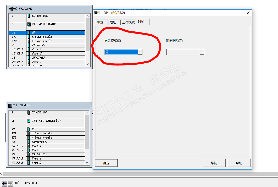Switch to the 工作模式 tab
The height and width of the screenshot is (187, 278).
pos(129,22)
